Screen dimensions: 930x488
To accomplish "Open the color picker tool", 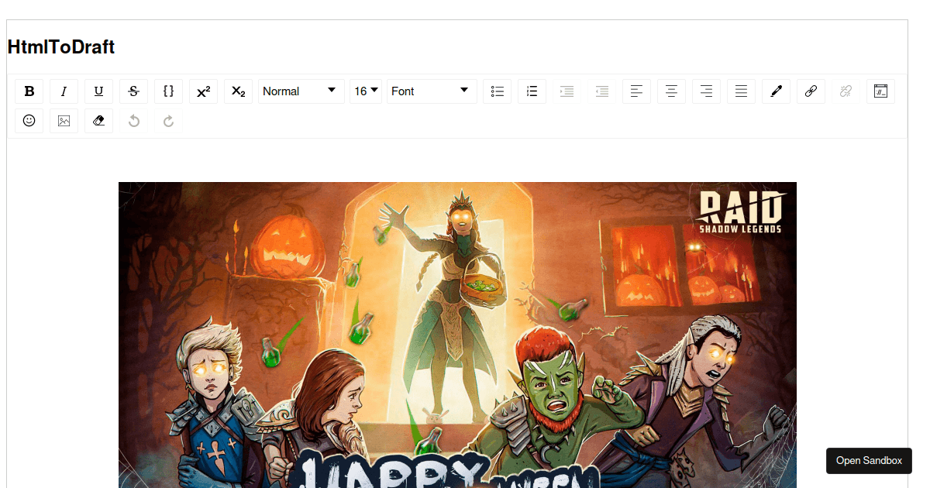I will 777,91.
